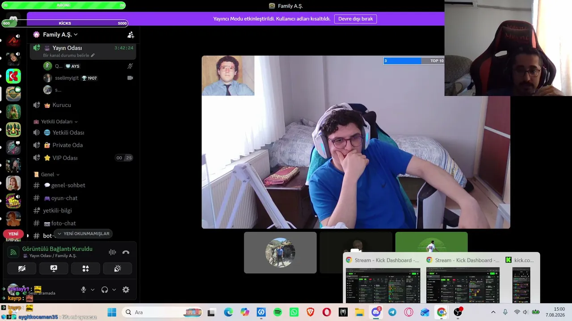Focus the main webcam video stream
Screen dimensions: 572x321
[x=356, y=142]
